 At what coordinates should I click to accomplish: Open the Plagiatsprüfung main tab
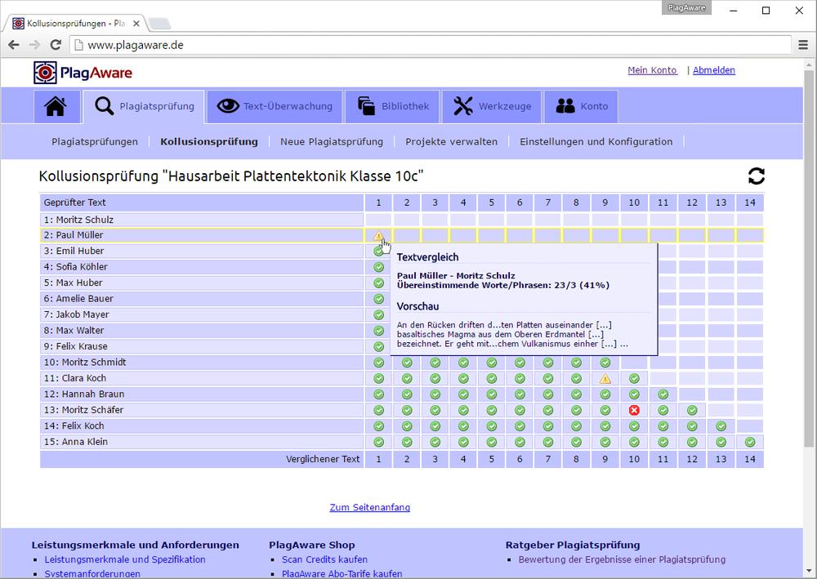144,106
